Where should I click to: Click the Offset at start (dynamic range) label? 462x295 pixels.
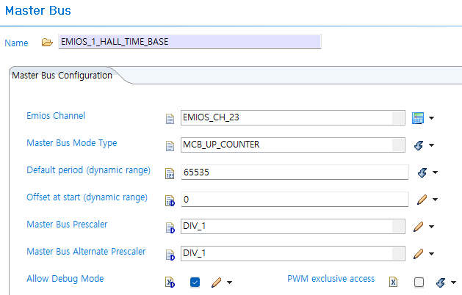point(87,197)
